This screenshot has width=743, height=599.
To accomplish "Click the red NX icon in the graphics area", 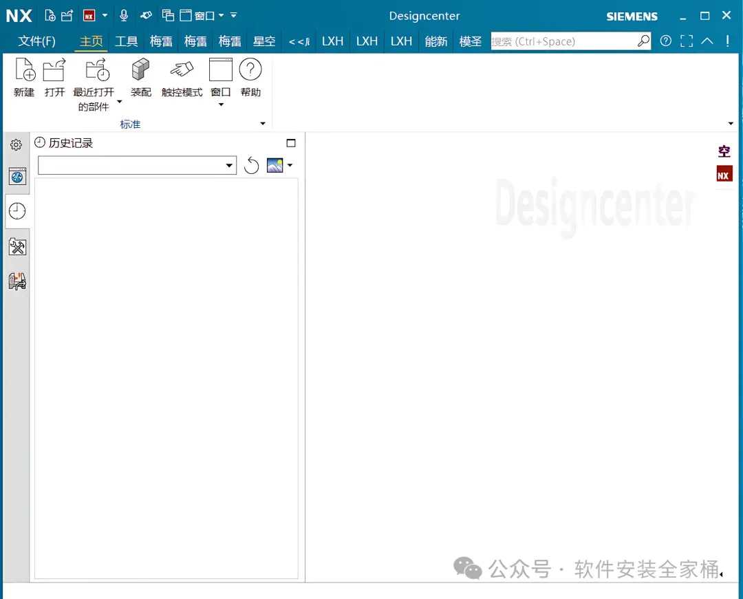I will (724, 174).
